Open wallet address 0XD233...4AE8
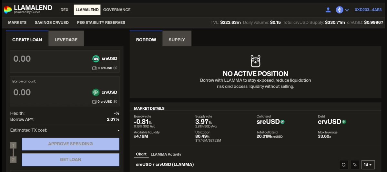387x172 pixels. click(369, 10)
